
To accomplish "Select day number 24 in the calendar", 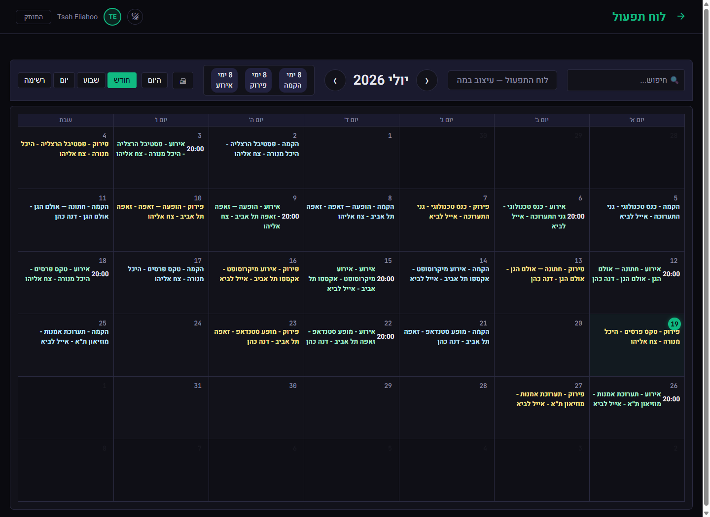I will pos(198,323).
